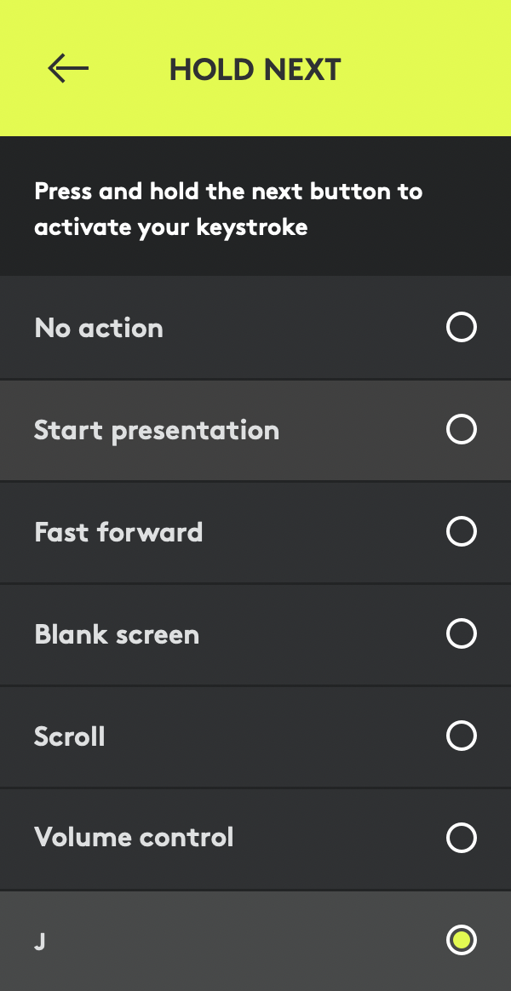Select the No action radio button
Image resolution: width=511 pixels, height=991 pixels.
(461, 327)
